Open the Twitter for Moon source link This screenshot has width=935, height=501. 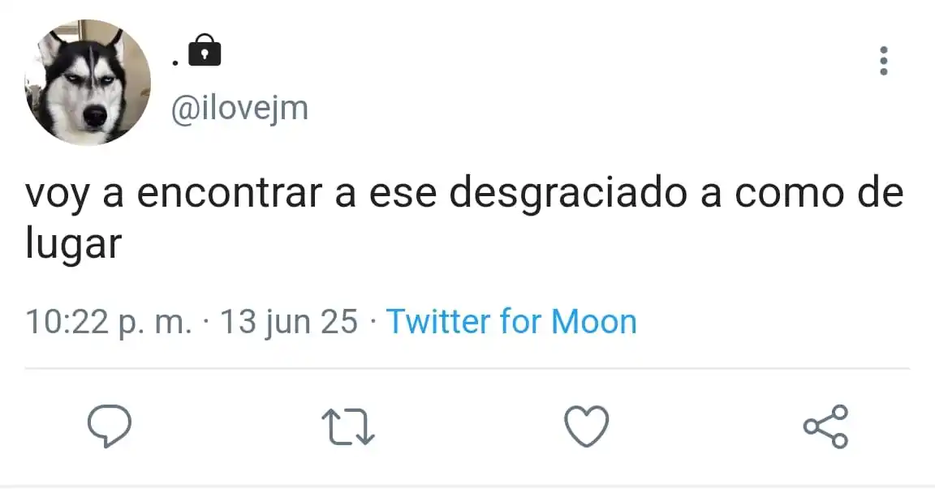tap(511, 322)
